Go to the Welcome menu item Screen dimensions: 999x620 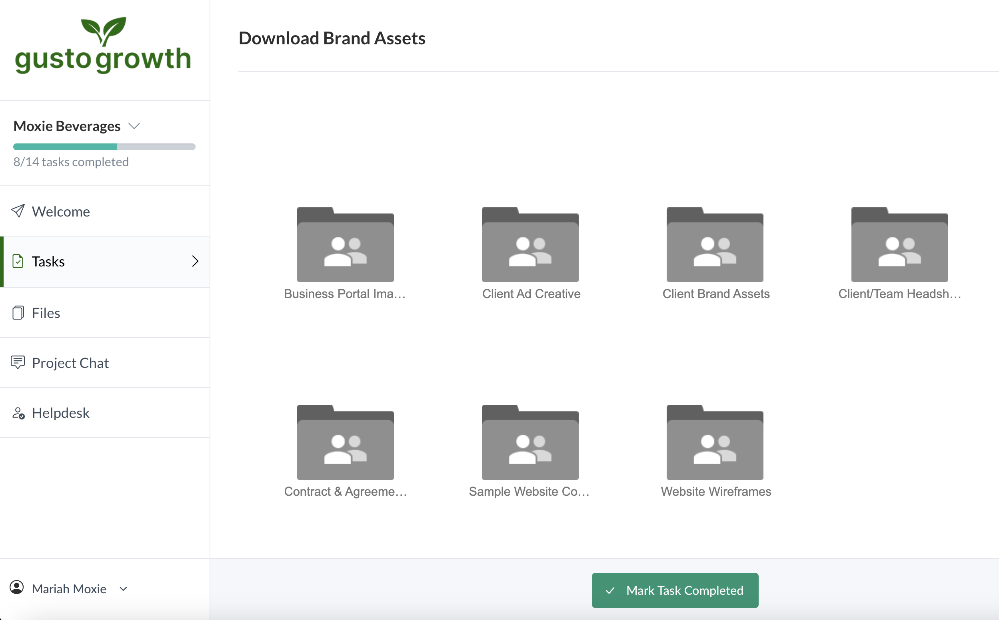[61, 211]
